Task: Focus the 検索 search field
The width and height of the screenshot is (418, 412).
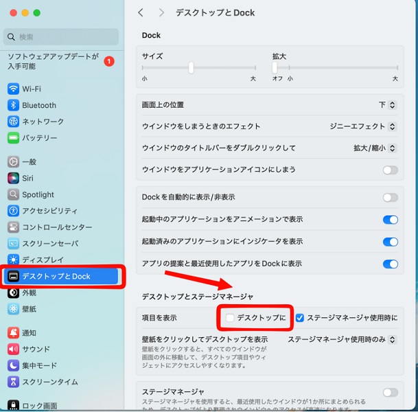Action: click(x=61, y=37)
